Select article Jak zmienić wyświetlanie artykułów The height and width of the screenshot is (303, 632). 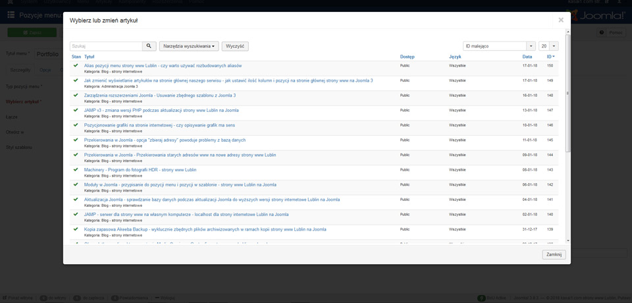228,80
